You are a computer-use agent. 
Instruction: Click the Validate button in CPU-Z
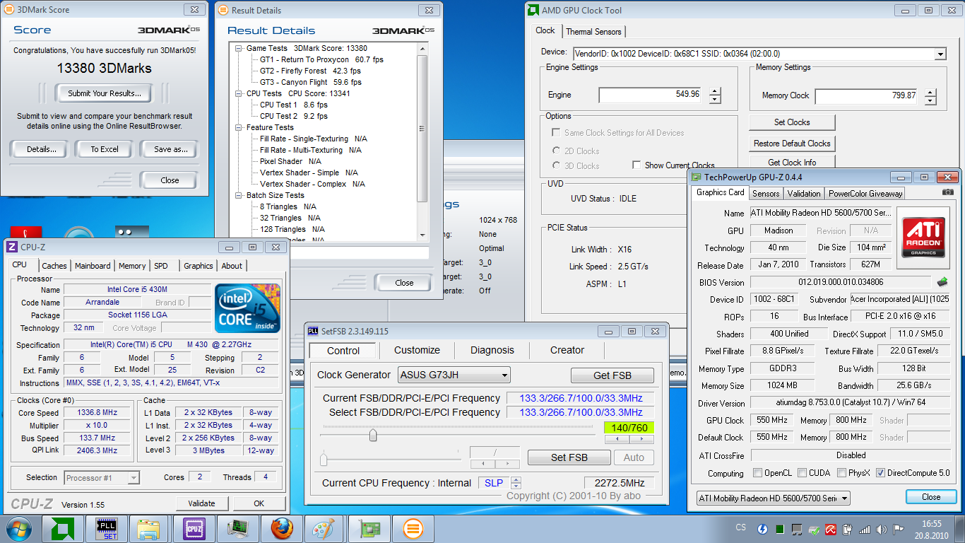[201, 503]
